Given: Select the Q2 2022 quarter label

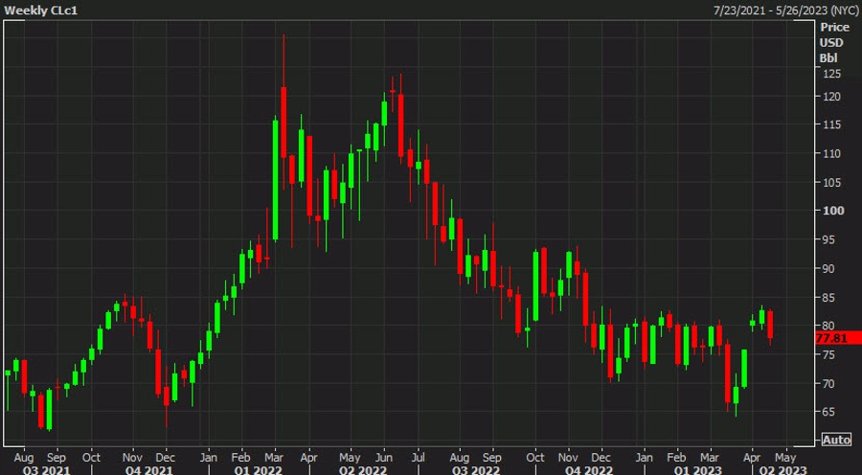Looking at the screenshot, I should [361, 469].
